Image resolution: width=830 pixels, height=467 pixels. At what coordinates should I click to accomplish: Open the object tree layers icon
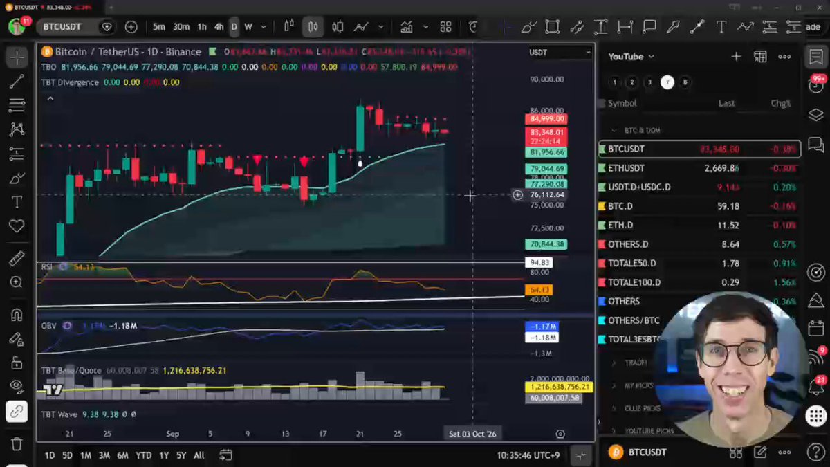click(x=816, y=115)
